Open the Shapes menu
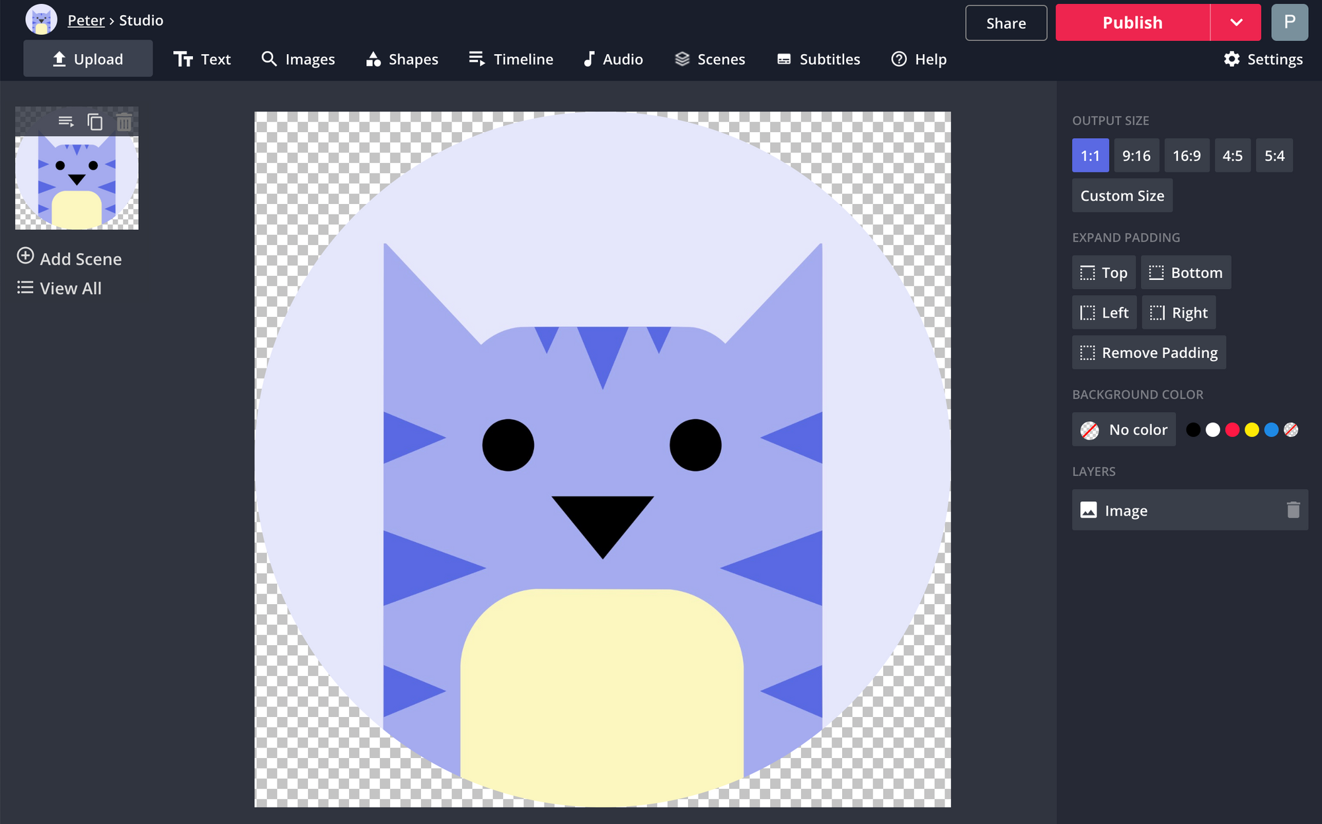 coord(402,59)
